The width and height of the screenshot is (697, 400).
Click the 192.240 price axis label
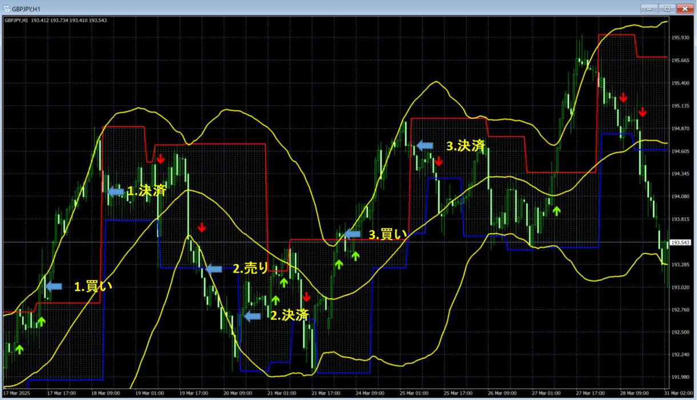(680, 355)
